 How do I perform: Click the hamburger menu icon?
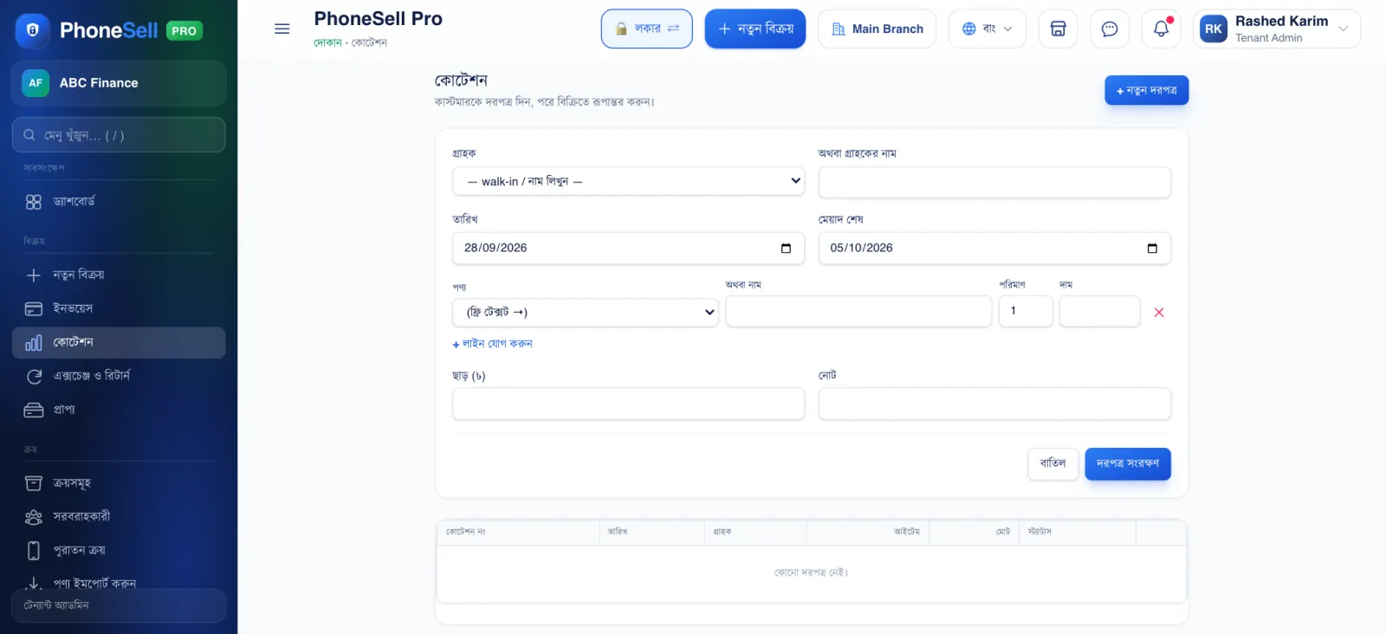pos(282,29)
